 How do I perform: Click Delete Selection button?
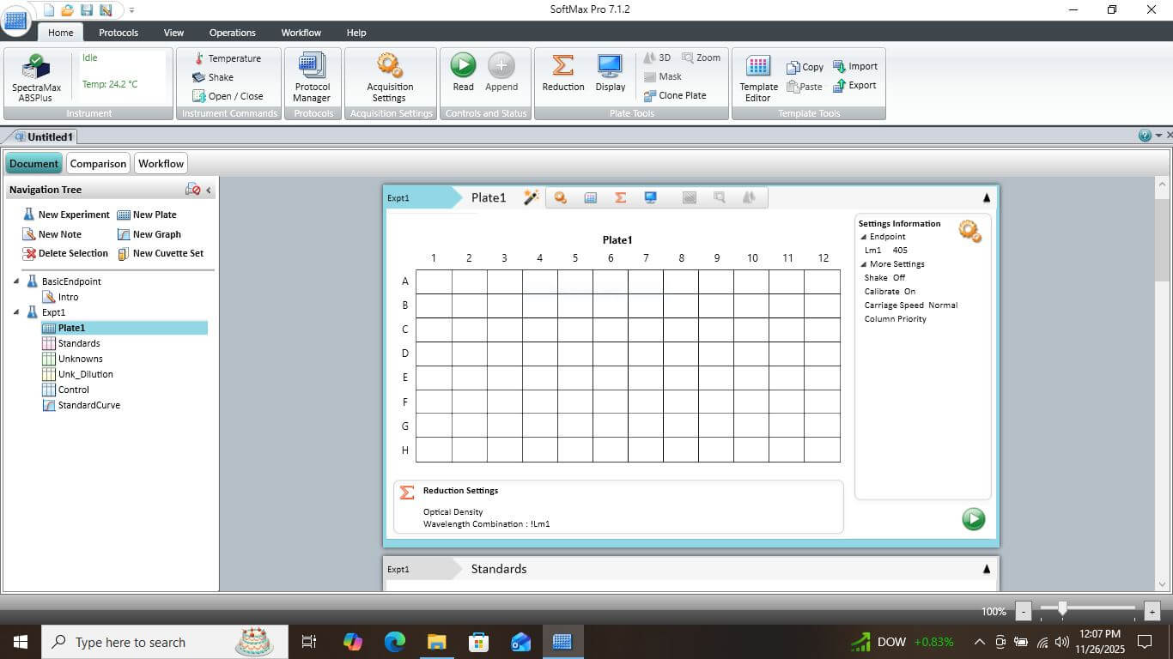[66, 253]
